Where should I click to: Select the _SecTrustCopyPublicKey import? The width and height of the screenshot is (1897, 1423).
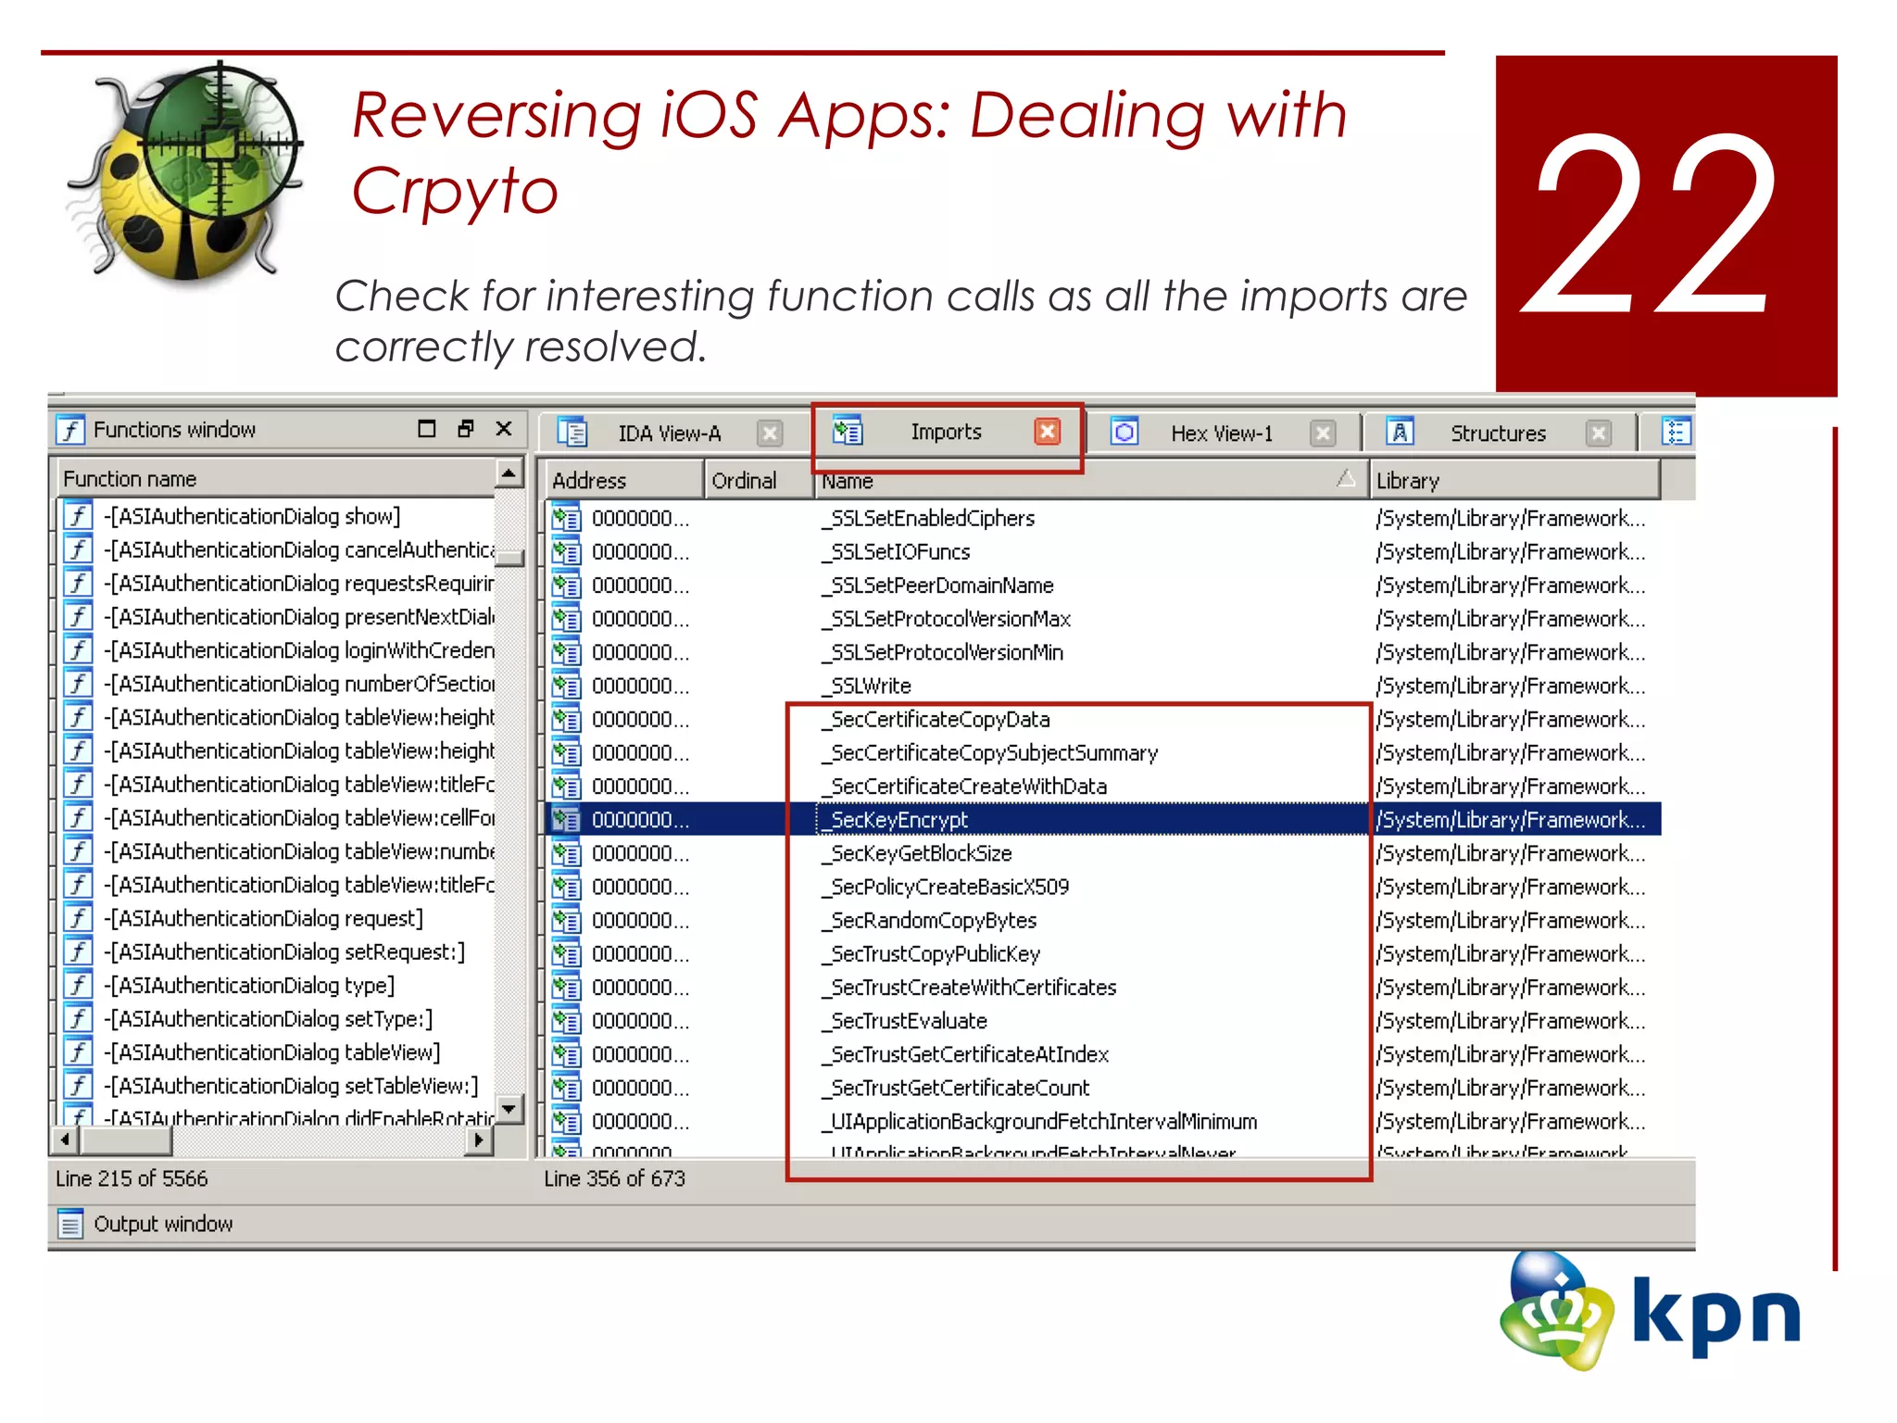pyautogui.click(x=931, y=953)
